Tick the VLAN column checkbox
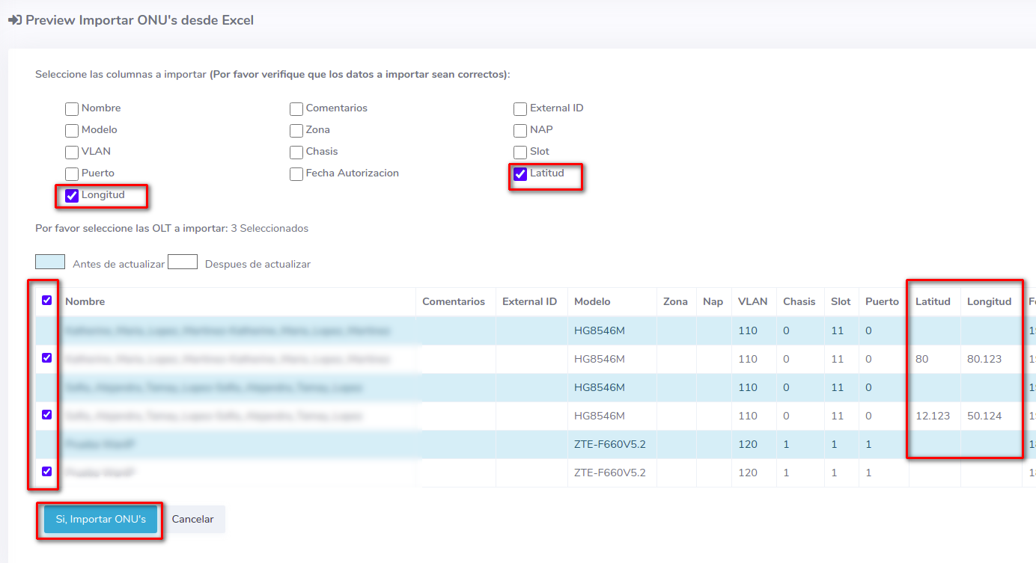The width and height of the screenshot is (1036, 563). pyautogui.click(x=72, y=153)
